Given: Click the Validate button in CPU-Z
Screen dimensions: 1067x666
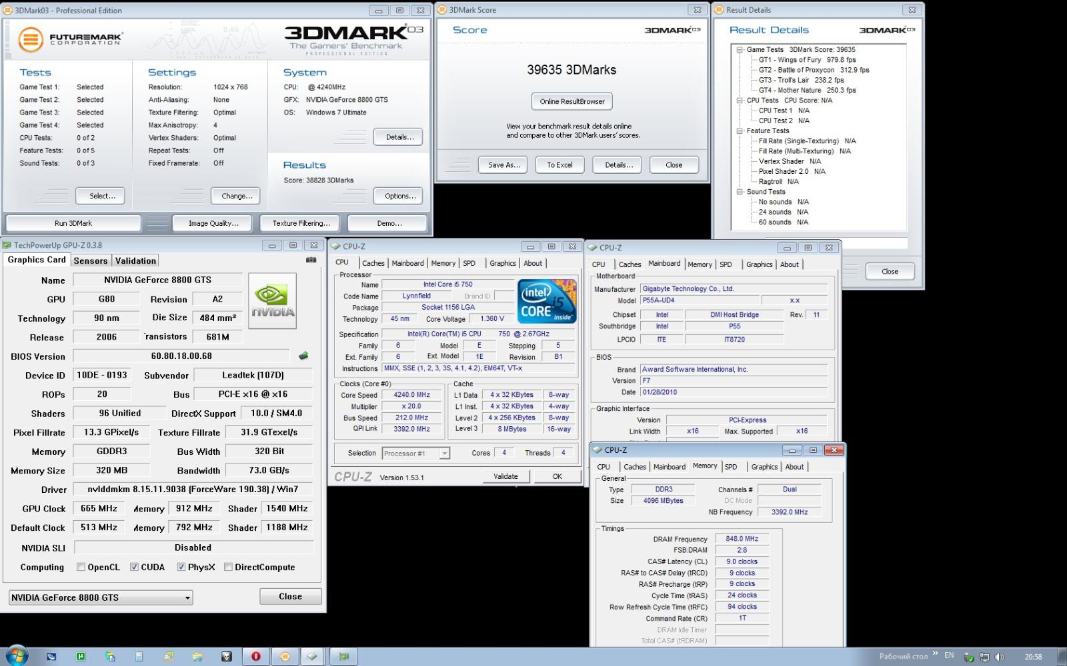Looking at the screenshot, I should coord(505,476).
